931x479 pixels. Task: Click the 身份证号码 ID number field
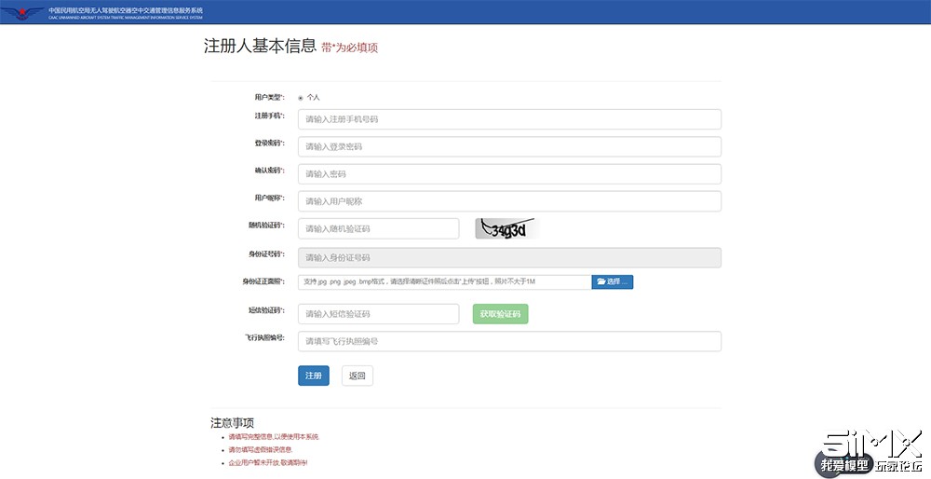(509, 257)
